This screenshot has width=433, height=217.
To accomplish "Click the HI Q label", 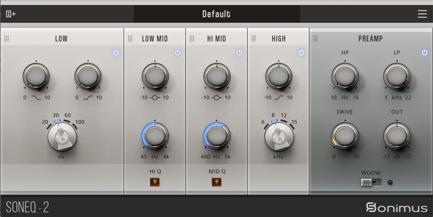I will point(155,171).
